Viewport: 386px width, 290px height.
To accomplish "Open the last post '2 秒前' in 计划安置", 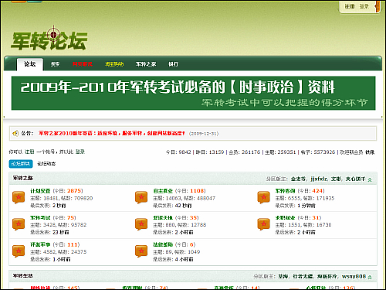I will point(59,206).
